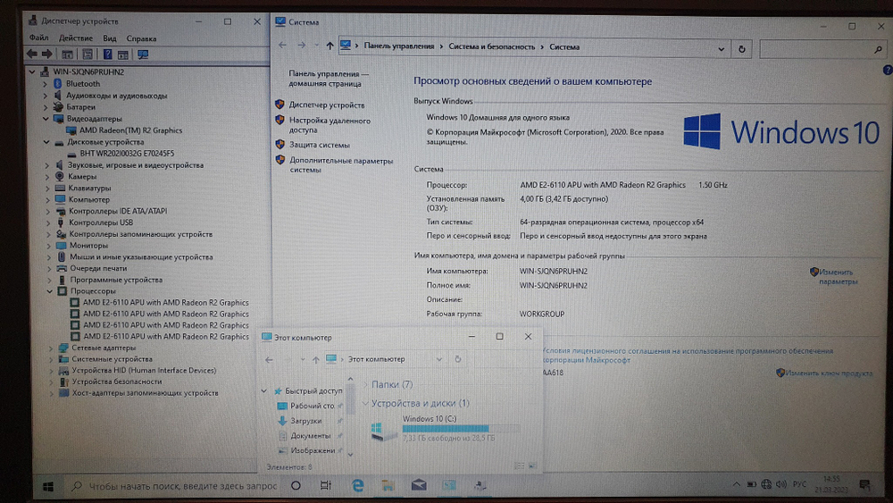Collapse the Дисковые устройства category
This screenshot has width=893, height=503.
click(x=46, y=142)
